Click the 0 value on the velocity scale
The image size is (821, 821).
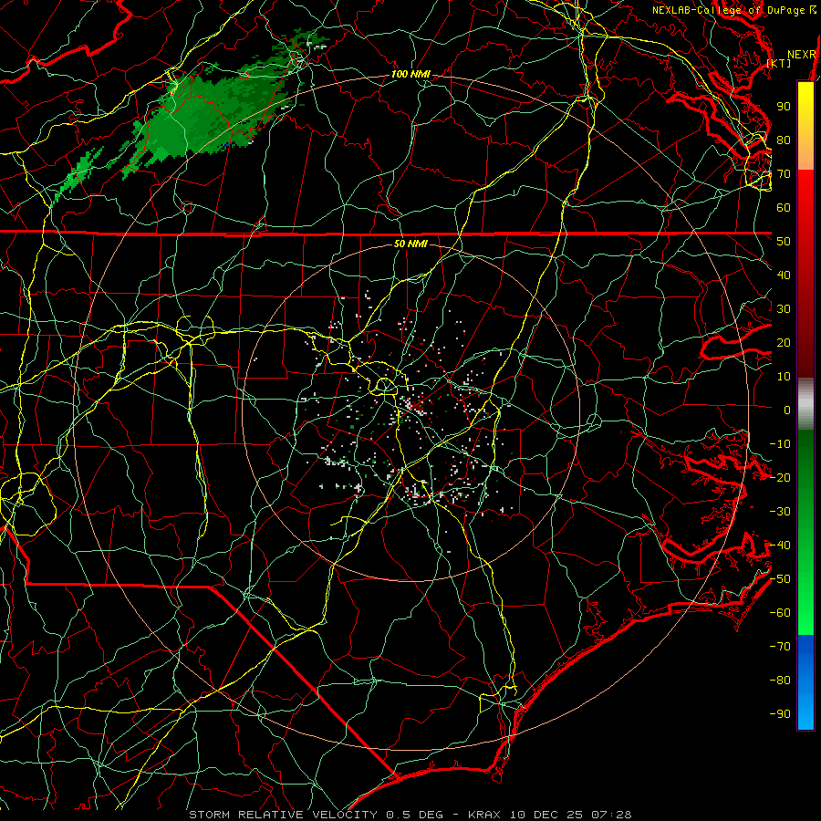click(x=787, y=410)
